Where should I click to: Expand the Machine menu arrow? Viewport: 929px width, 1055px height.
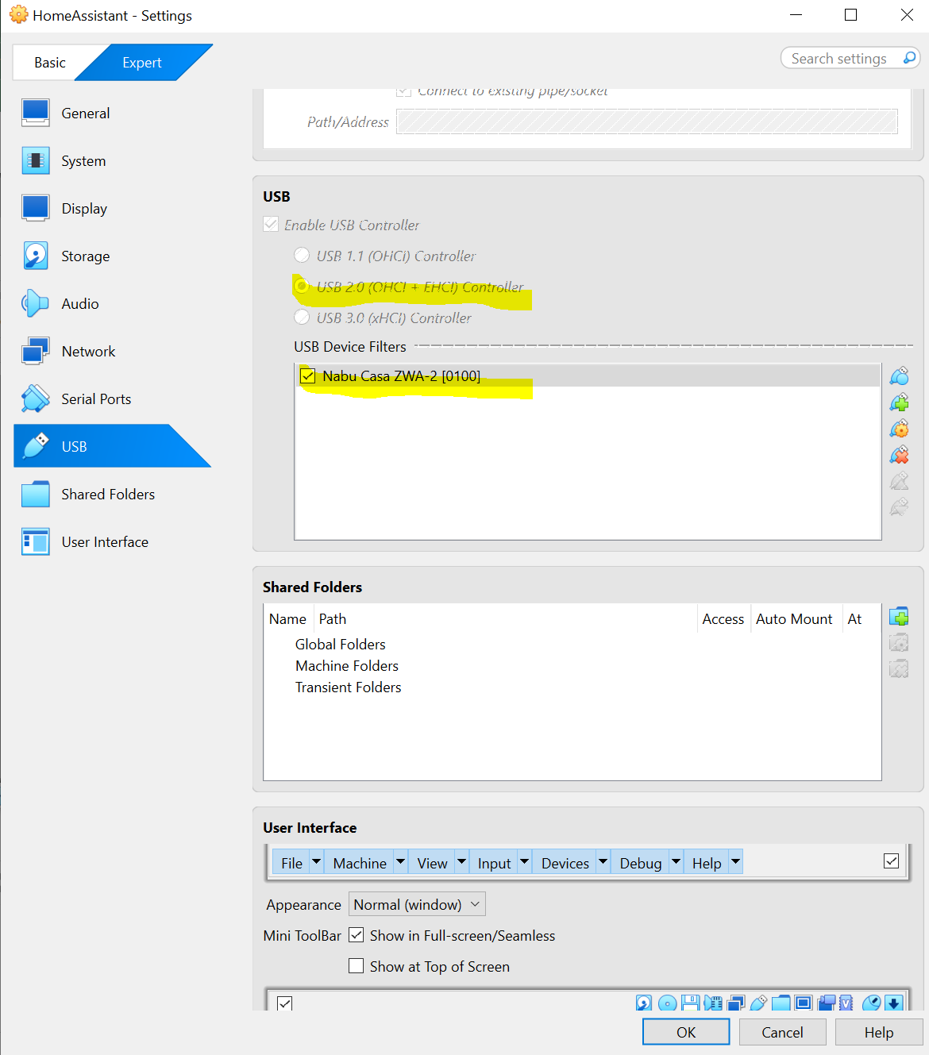pos(400,861)
